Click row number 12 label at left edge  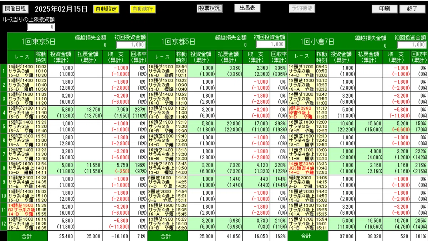3,224
